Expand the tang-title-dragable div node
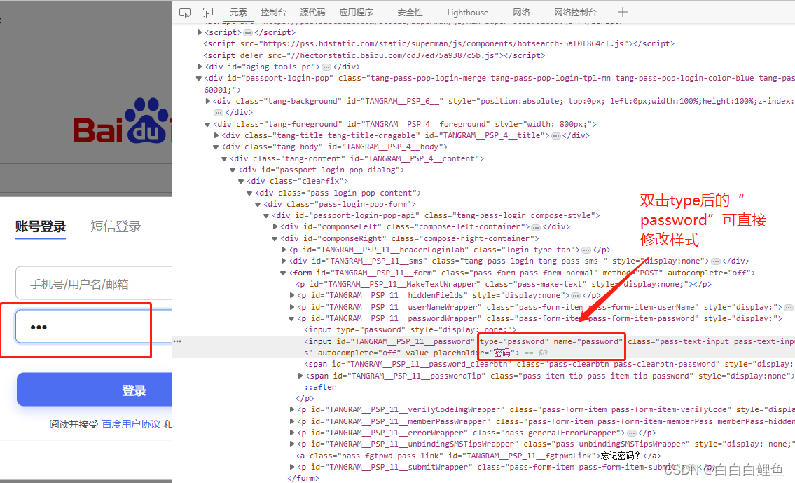795x483 pixels. pos(216,135)
